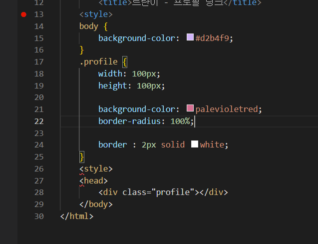318x244 pixels.
Task: Click the white value on line 24
Action: tap(212, 145)
